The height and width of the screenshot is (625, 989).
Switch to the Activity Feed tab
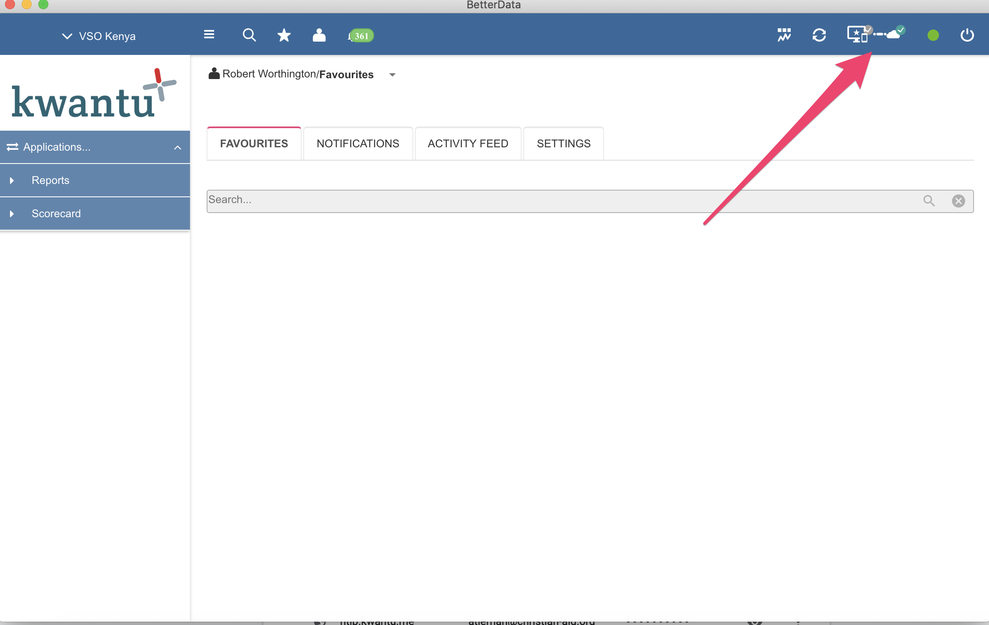click(x=468, y=144)
